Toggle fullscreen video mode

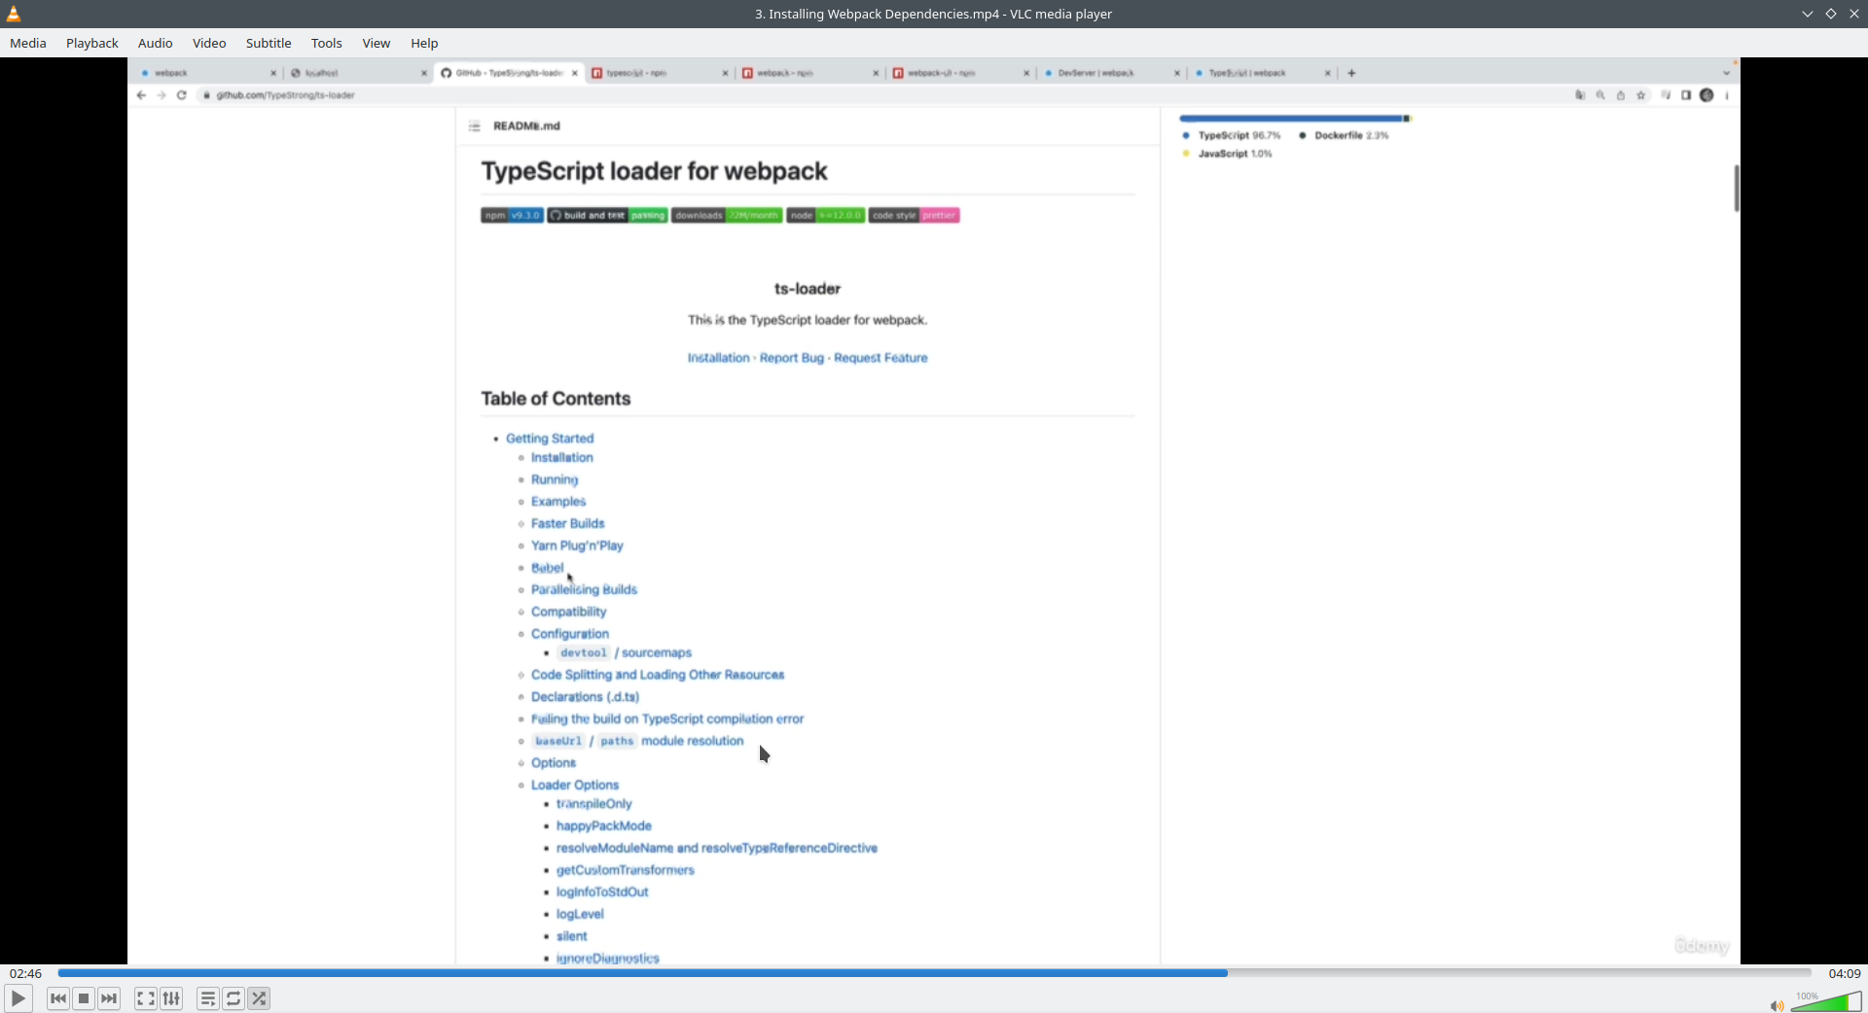coord(146,998)
